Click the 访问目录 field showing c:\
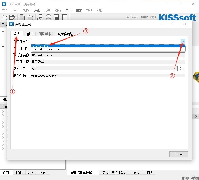 tap(104, 69)
